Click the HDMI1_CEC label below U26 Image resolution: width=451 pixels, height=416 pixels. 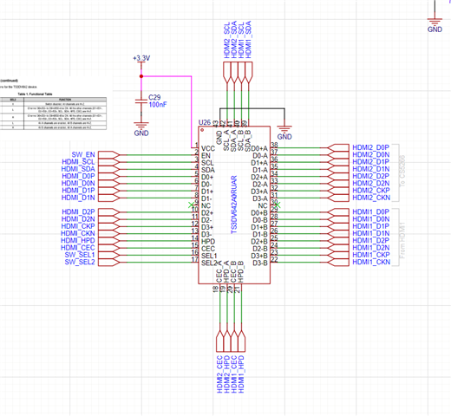234,374
